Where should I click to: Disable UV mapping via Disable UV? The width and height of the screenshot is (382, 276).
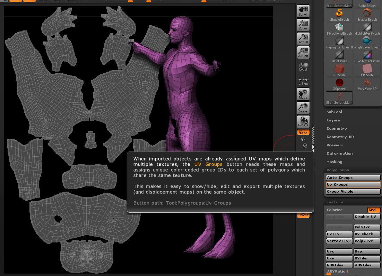[367, 217]
